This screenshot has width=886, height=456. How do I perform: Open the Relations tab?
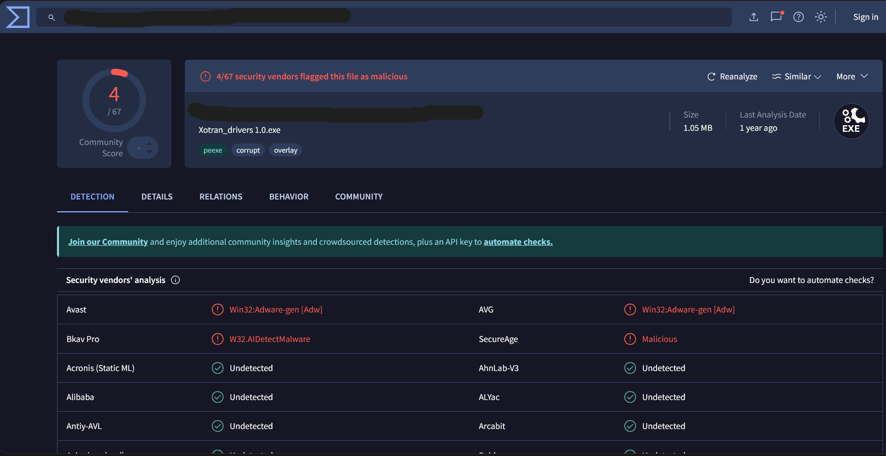[x=221, y=196]
